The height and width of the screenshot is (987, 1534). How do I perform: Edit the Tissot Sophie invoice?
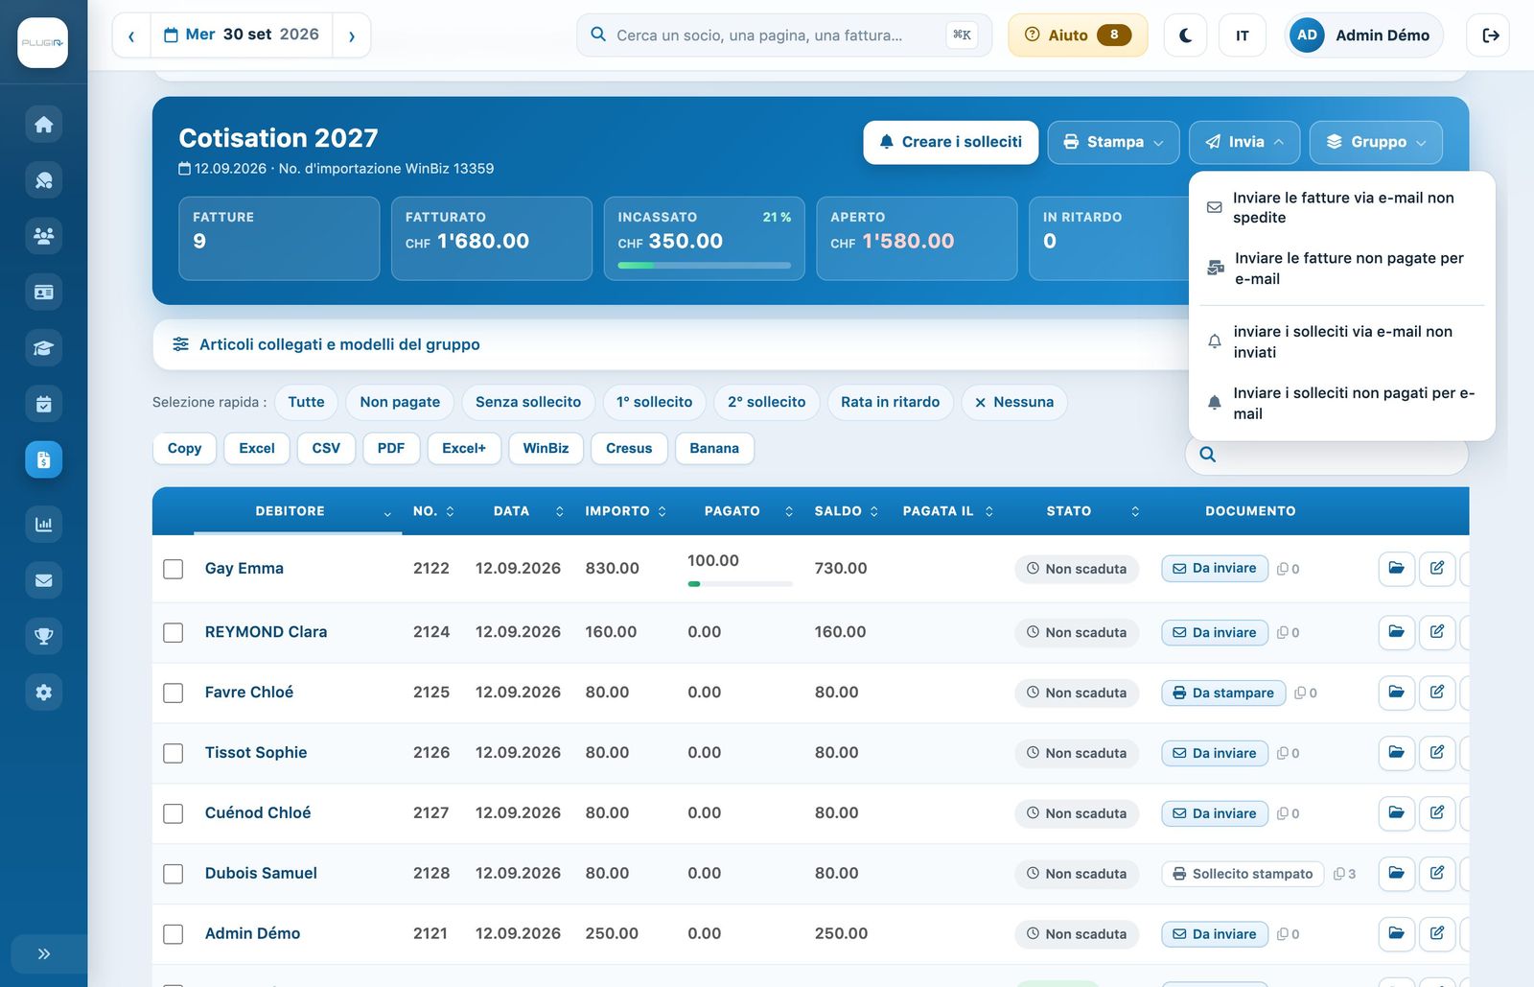tap(1437, 753)
